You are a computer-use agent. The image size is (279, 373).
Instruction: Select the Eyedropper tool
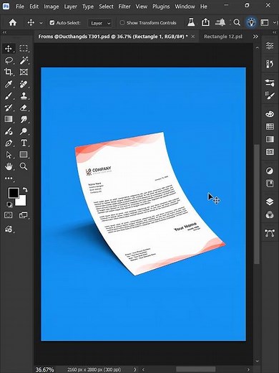click(x=9, y=84)
